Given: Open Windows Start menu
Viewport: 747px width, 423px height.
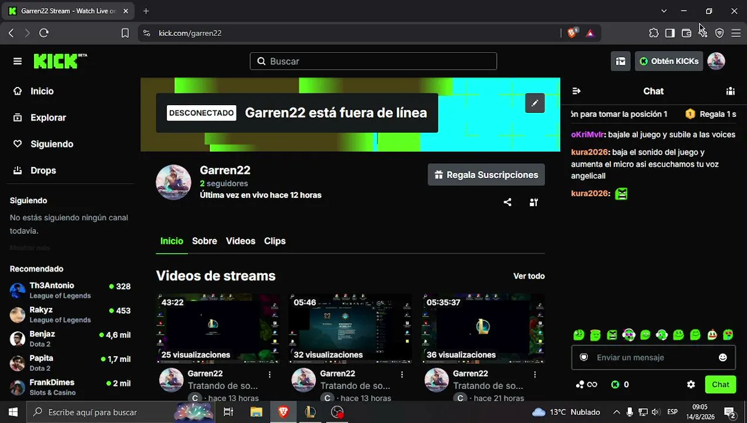Looking at the screenshot, I should [x=13, y=412].
